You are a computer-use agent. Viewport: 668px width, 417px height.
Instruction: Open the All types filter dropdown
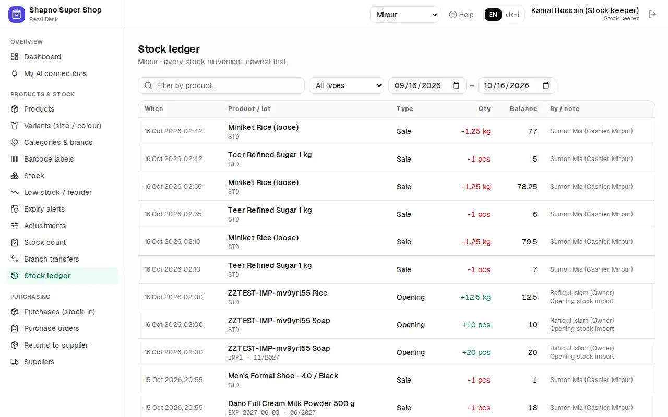tap(347, 85)
